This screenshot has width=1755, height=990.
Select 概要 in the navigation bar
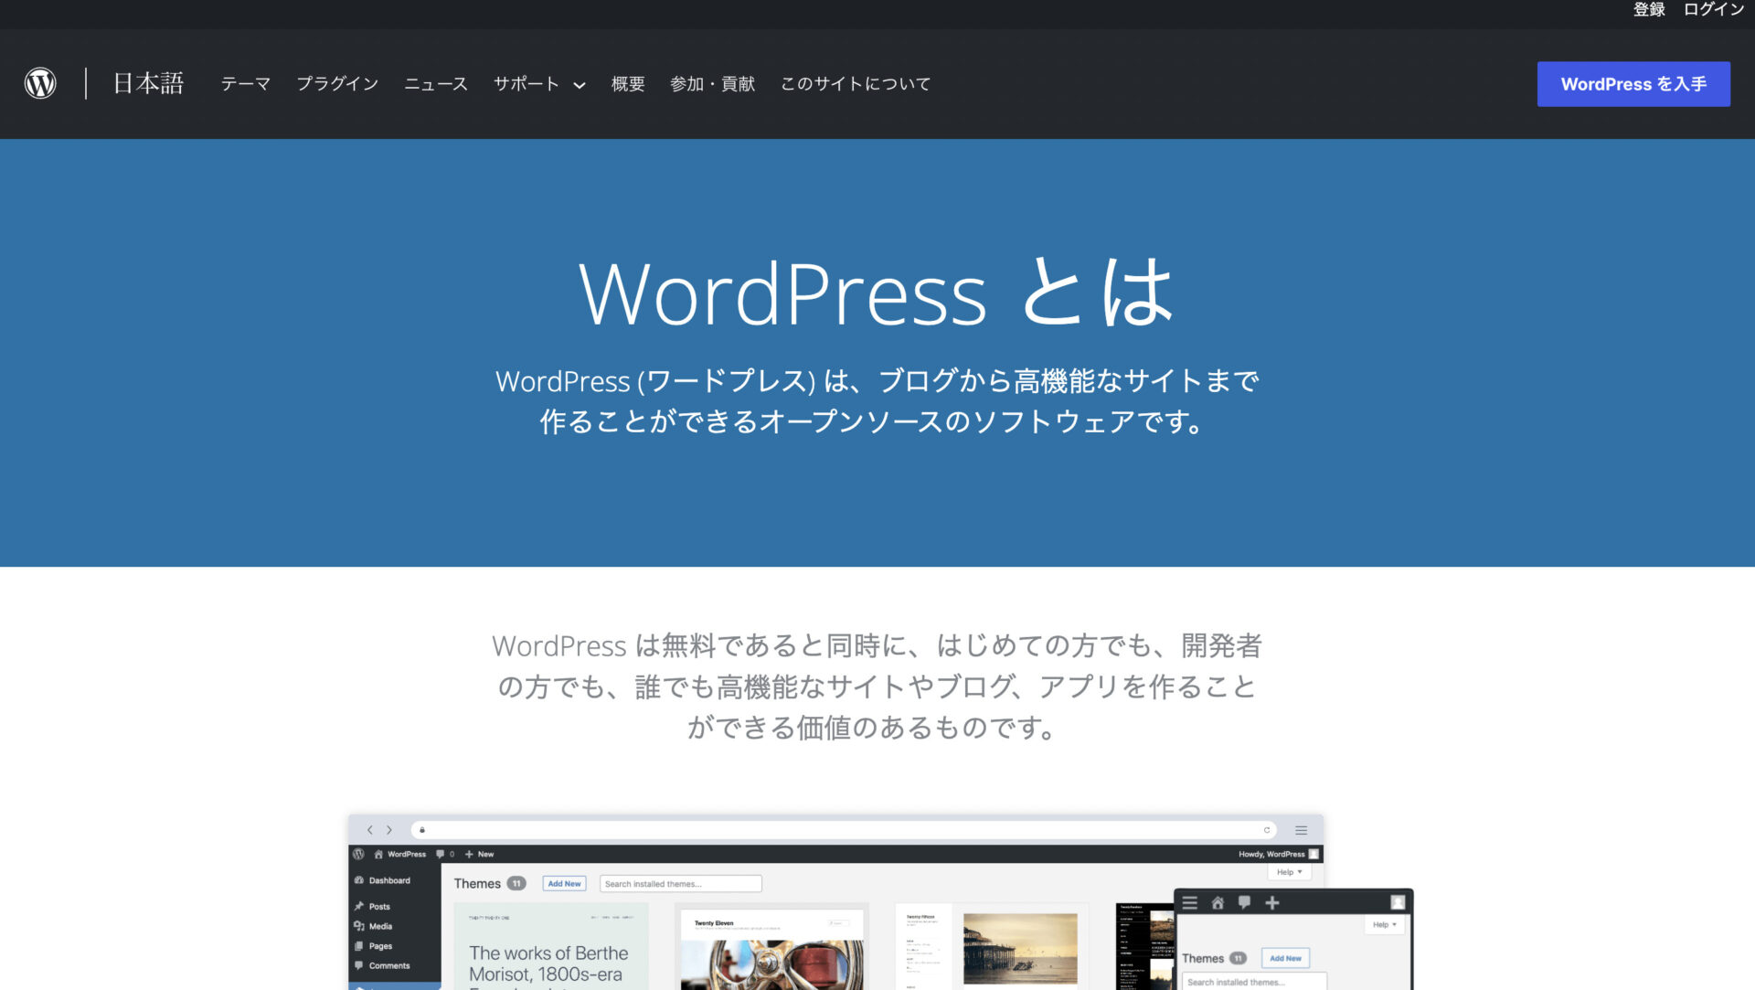[x=628, y=84]
